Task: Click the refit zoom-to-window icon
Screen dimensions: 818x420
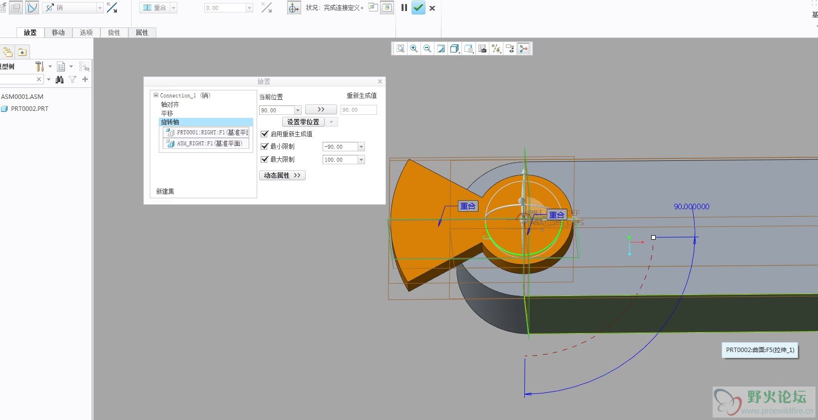Action: click(x=401, y=48)
